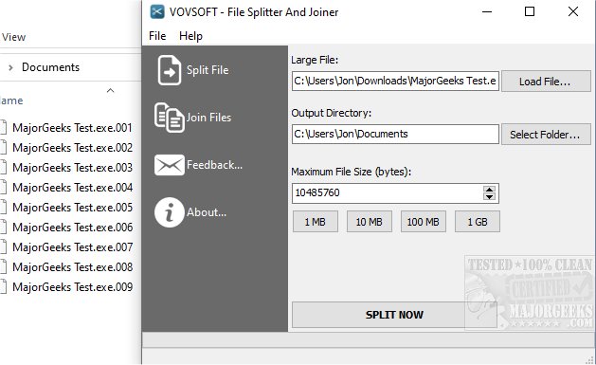Select the MajorGeeks Test.exe.001 file icon
Viewport: 596px width, 365px height.
click(3, 127)
